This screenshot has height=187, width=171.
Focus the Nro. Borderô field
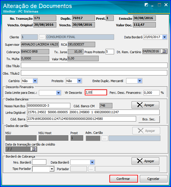point(39,162)
